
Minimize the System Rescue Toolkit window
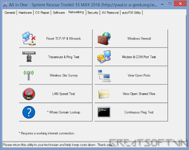click(162, 4)
